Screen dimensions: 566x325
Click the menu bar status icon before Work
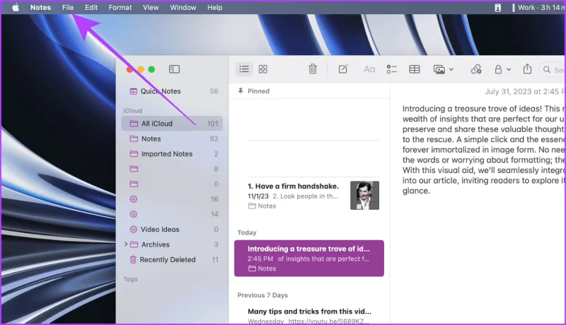(x=498, y=8)
